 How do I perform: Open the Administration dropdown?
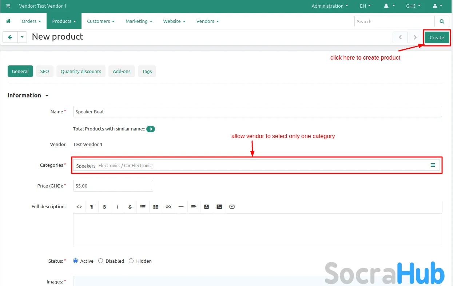(330, 6)
